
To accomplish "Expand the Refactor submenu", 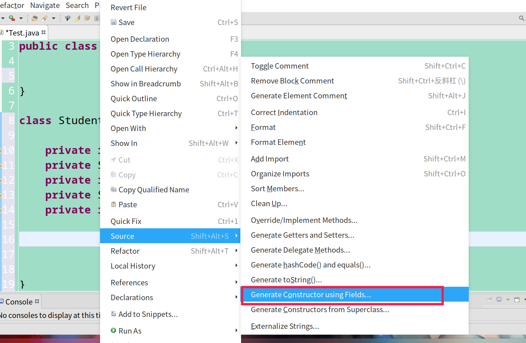I will pyautogui.click(x=170, y=251).
